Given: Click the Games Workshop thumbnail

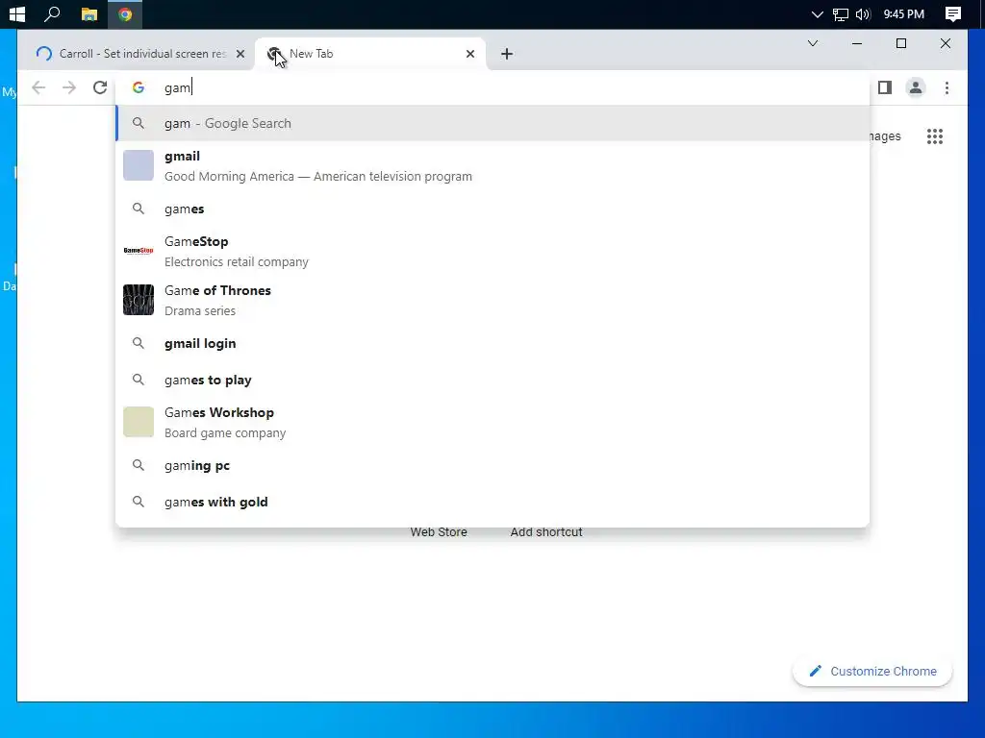Looking at the screenshot, I should point(139,422).
